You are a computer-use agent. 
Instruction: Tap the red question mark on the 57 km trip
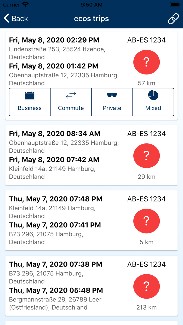pyautogui.click(x=146, y=62)
